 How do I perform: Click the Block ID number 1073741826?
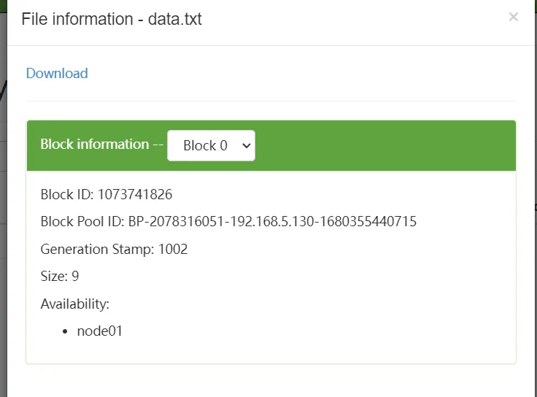pyautogui.click(x=135, y=194)
